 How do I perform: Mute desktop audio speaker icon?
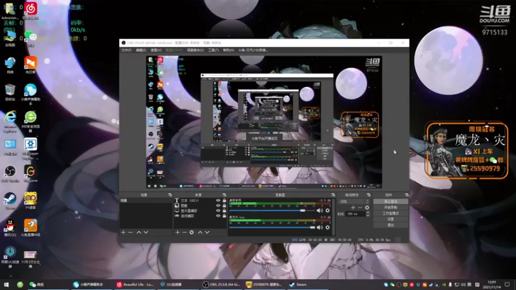[319, 211]
